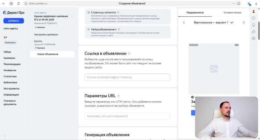Click the help icon next to Нейрообъявление
The width and height of the screenshot is (260, 140).
[119, 29]
